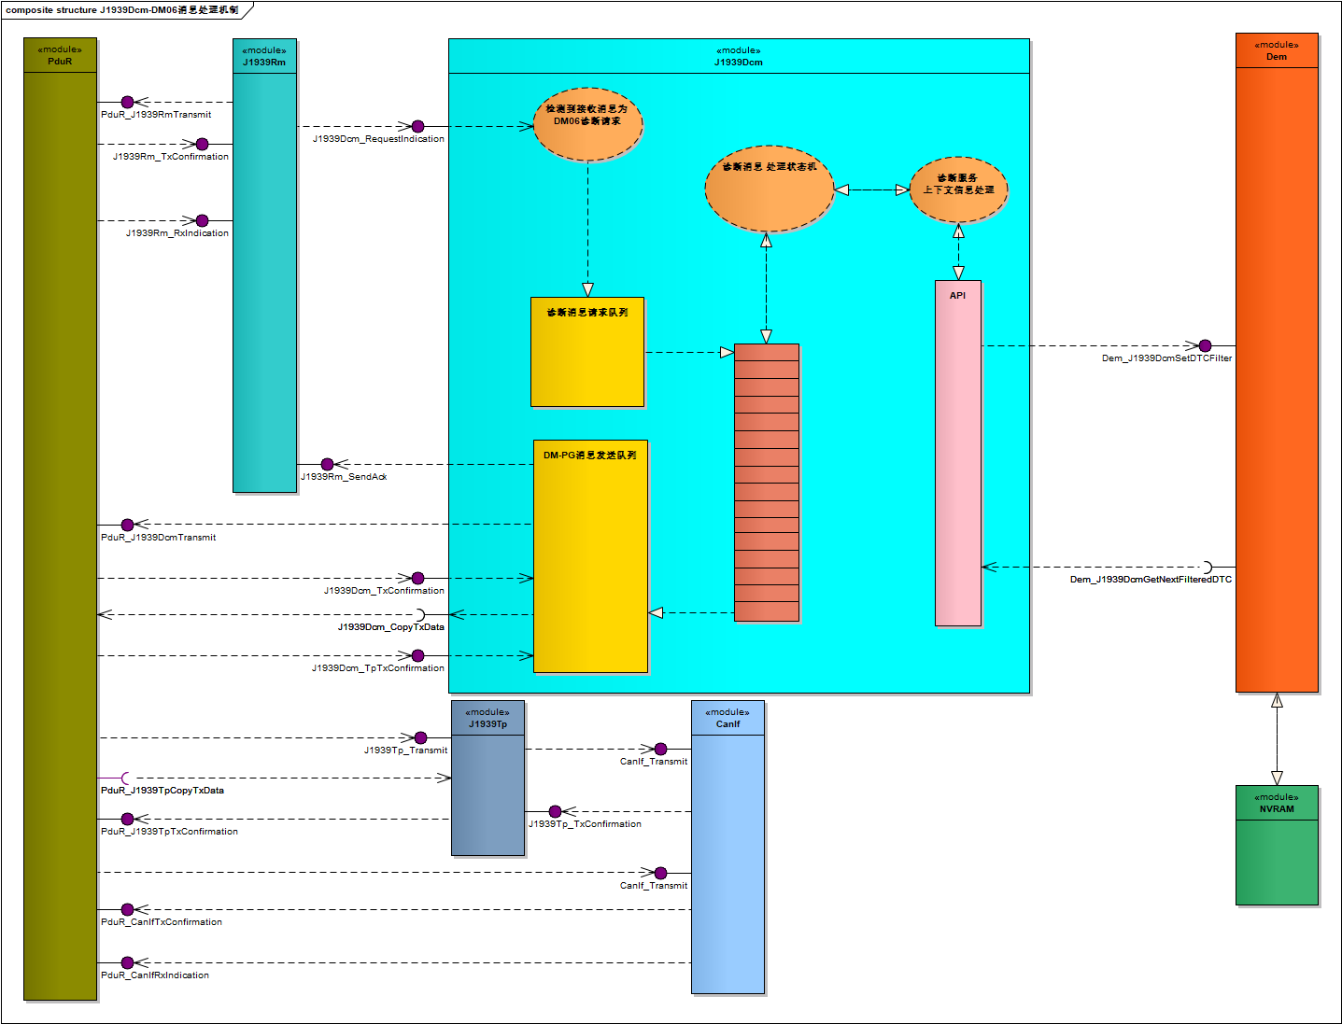The image size is (1342, 1024).
Task: Click the 诊断消息请求队列 yellow box
Action: click(587, 352)
